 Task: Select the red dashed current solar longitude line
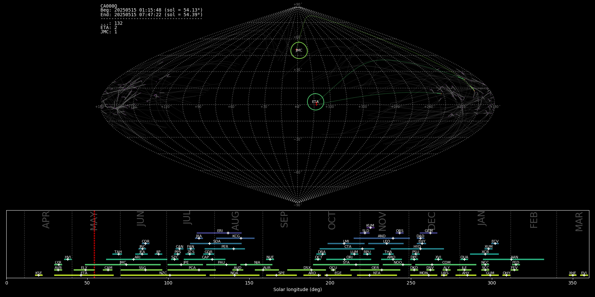point(94,244)
